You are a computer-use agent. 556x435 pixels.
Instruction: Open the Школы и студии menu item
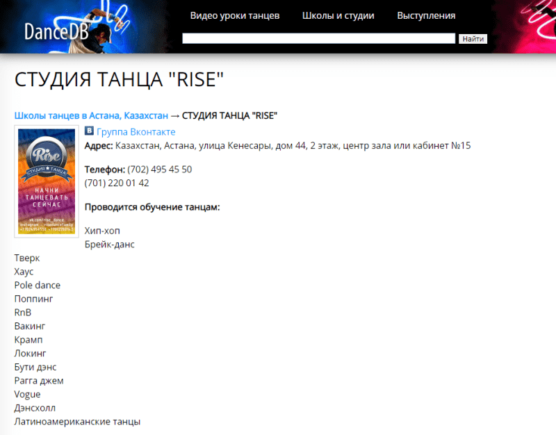tap(338, 15)
